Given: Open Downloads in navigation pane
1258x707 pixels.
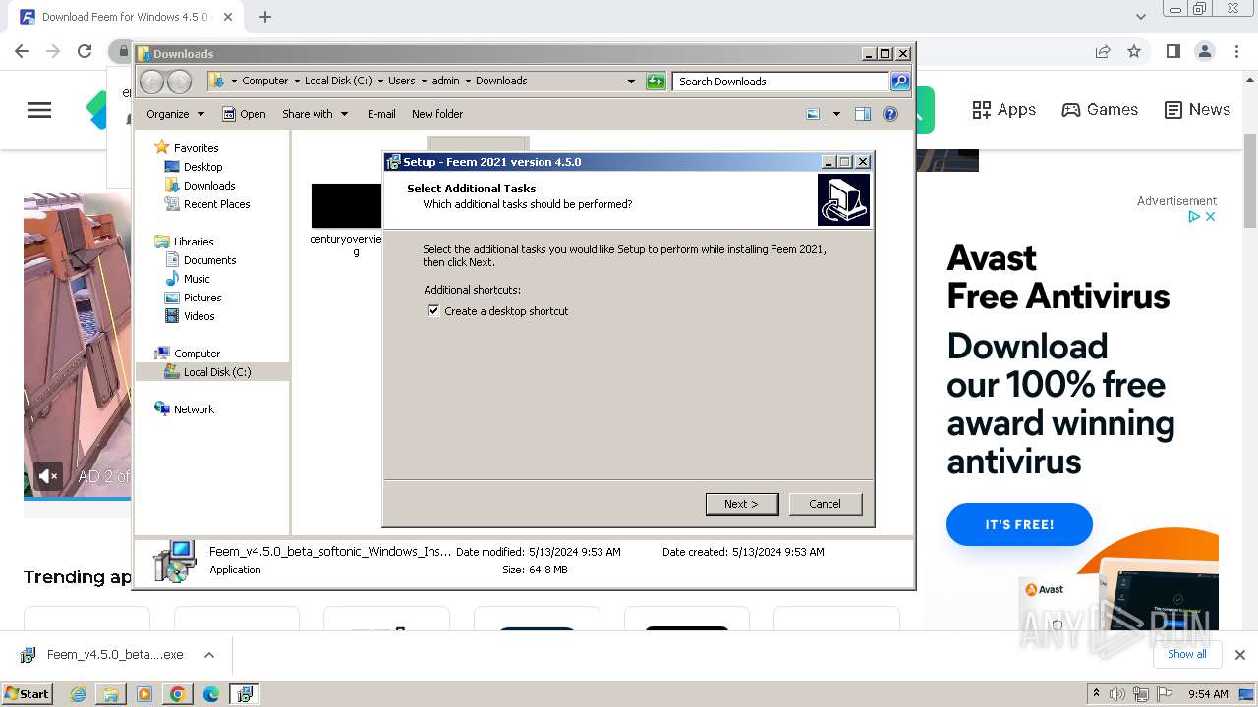Looking at the screenshot, I should pyautogui.click(x=209, y=186).
